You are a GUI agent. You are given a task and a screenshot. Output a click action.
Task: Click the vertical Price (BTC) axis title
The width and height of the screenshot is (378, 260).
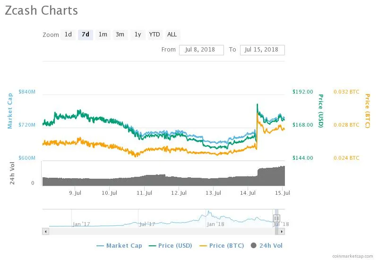367,111
